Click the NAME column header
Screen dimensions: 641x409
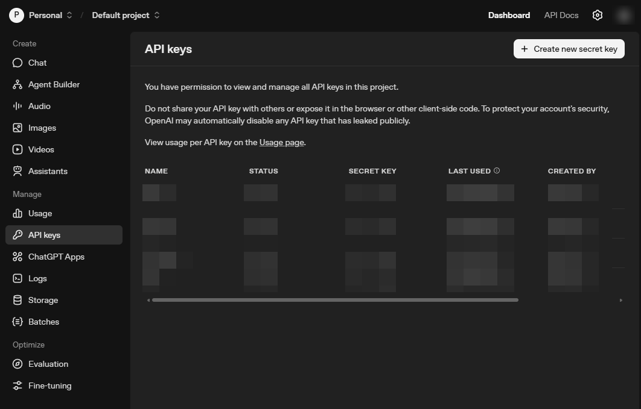point(156,171)
